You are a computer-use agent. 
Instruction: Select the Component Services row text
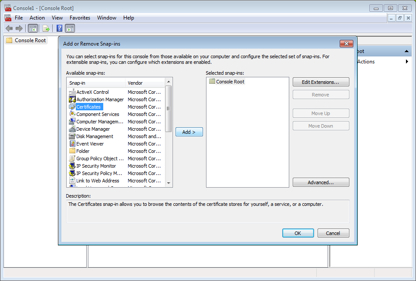click(x=98, y=114)
